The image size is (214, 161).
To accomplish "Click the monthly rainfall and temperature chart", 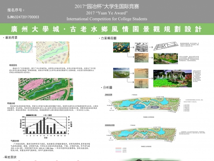I will coord(46,126).
